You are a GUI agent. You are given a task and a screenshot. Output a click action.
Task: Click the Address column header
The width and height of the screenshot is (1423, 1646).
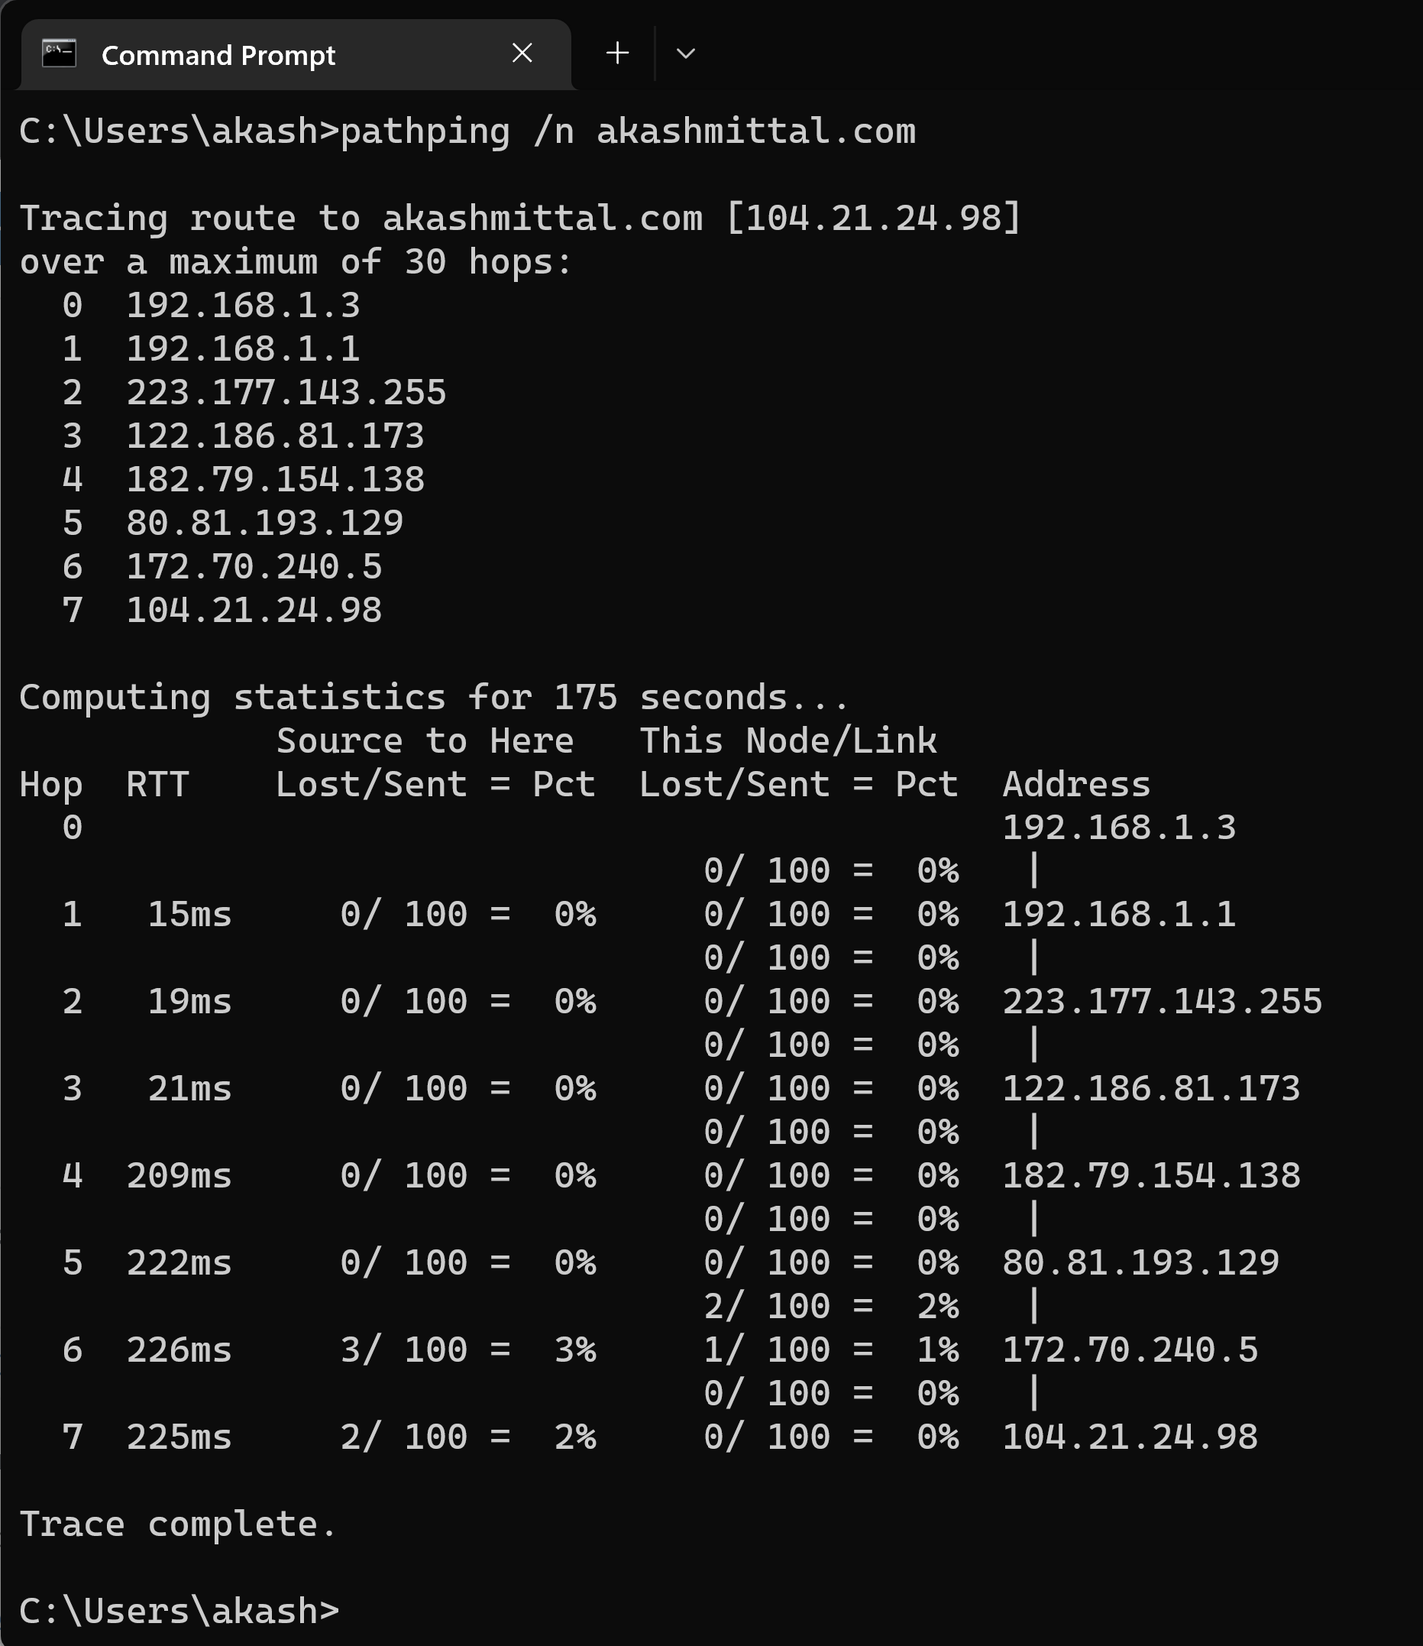click(1076, 784)
